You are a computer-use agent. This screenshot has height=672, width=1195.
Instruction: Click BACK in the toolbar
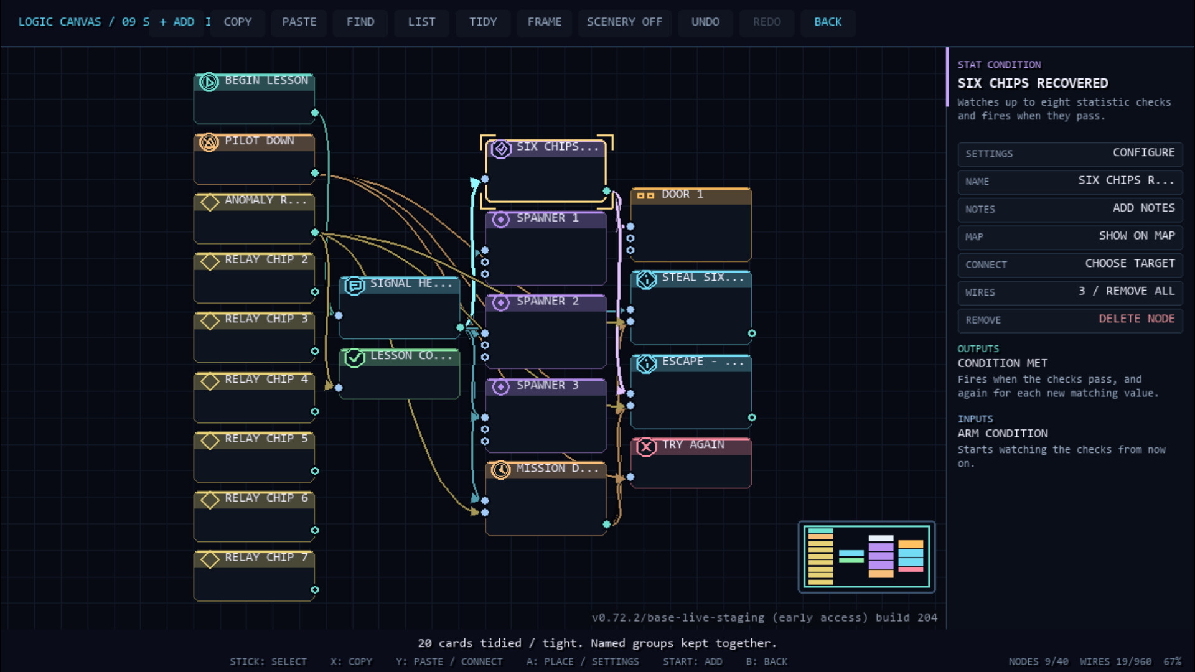(x=828, y=22)
